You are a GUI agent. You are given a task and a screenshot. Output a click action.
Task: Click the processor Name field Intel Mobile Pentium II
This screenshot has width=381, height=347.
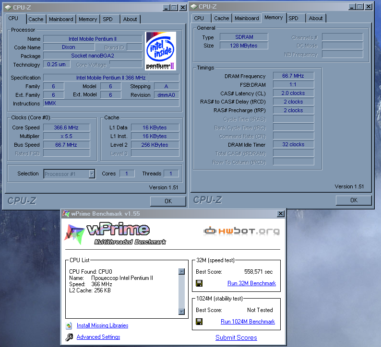(x=93, y=39)
